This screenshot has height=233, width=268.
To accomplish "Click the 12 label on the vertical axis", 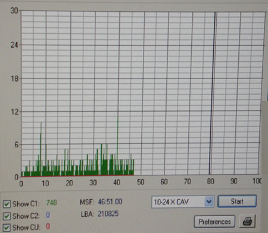I will point(14,112).
